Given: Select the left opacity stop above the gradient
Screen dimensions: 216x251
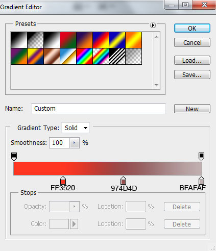Looking at the screenshot, I should coord(14,157).
